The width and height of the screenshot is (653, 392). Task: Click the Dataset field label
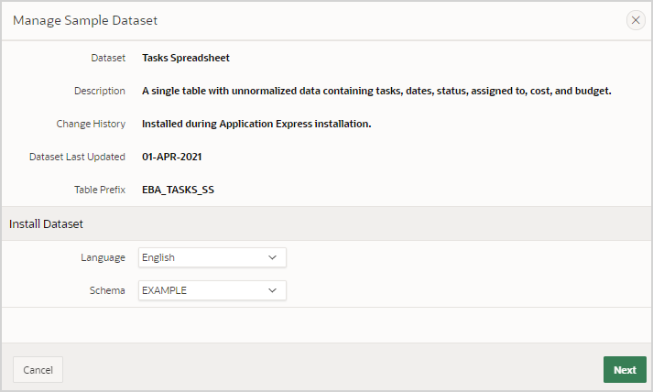[x=108, y=58]
